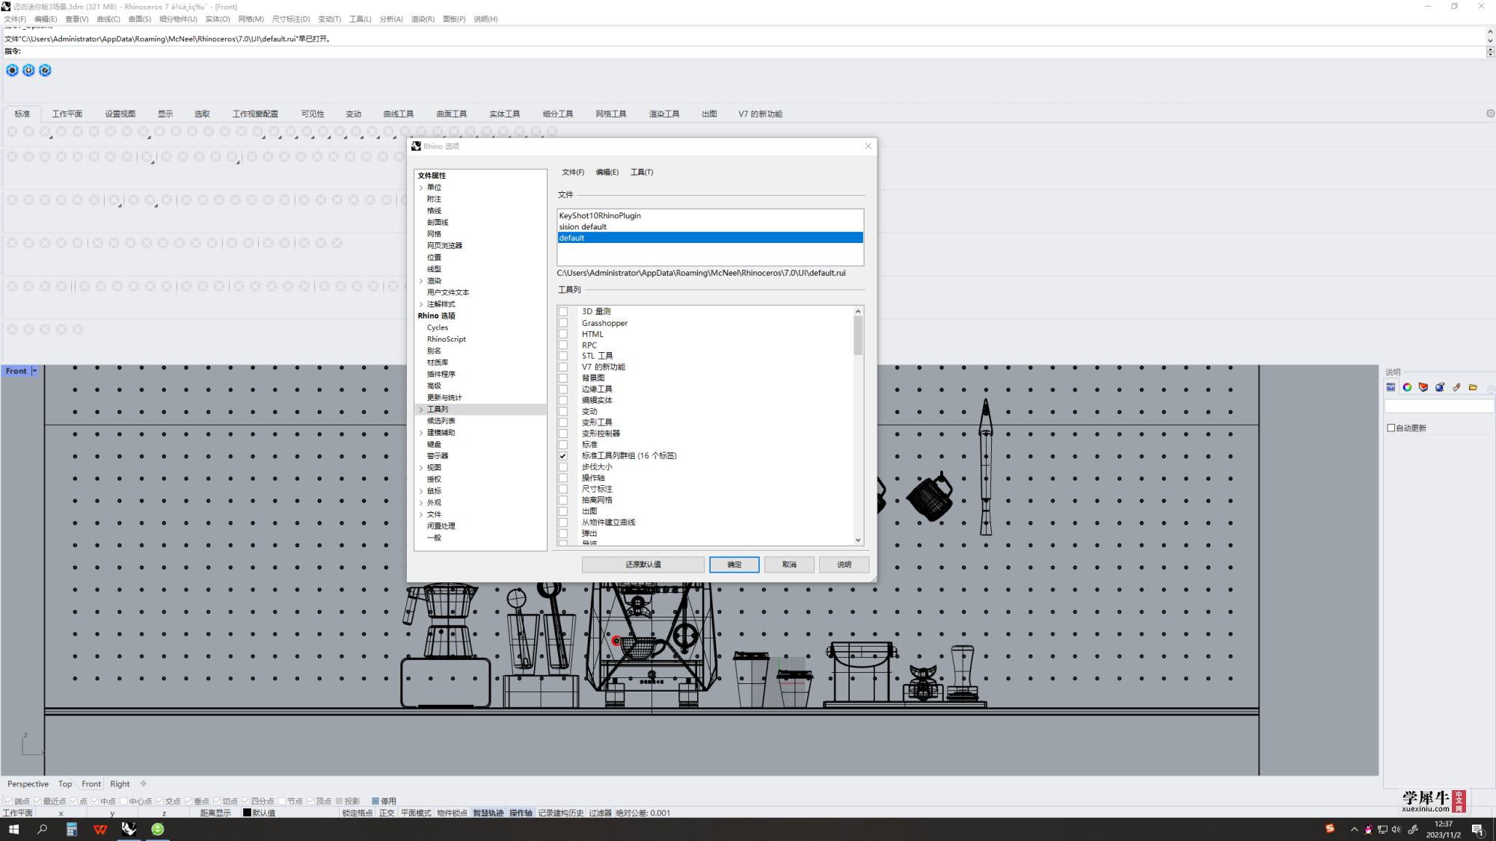Uncheck 标准工具列群组 (16 个标签)

coord(563,455)
